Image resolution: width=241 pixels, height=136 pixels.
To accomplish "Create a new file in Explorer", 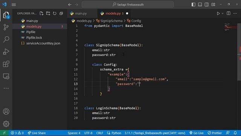I will tap(41, 14).
